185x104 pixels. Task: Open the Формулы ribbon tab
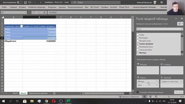[52, 7]
